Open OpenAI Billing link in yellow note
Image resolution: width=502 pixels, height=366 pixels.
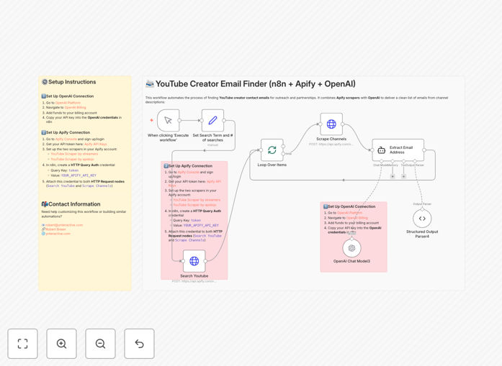(x=75, y=107)
